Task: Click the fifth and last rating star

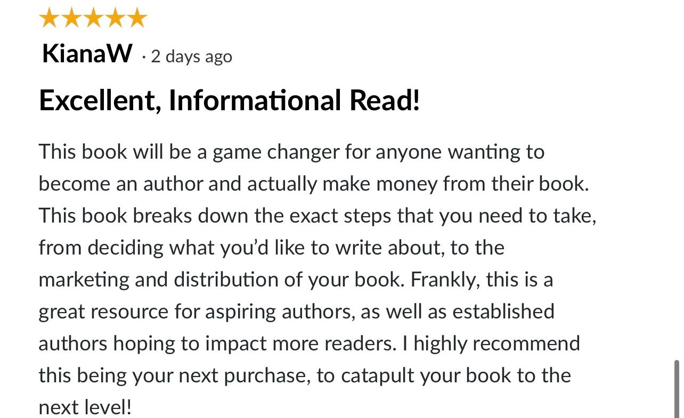Action: (x=137, y=18)
